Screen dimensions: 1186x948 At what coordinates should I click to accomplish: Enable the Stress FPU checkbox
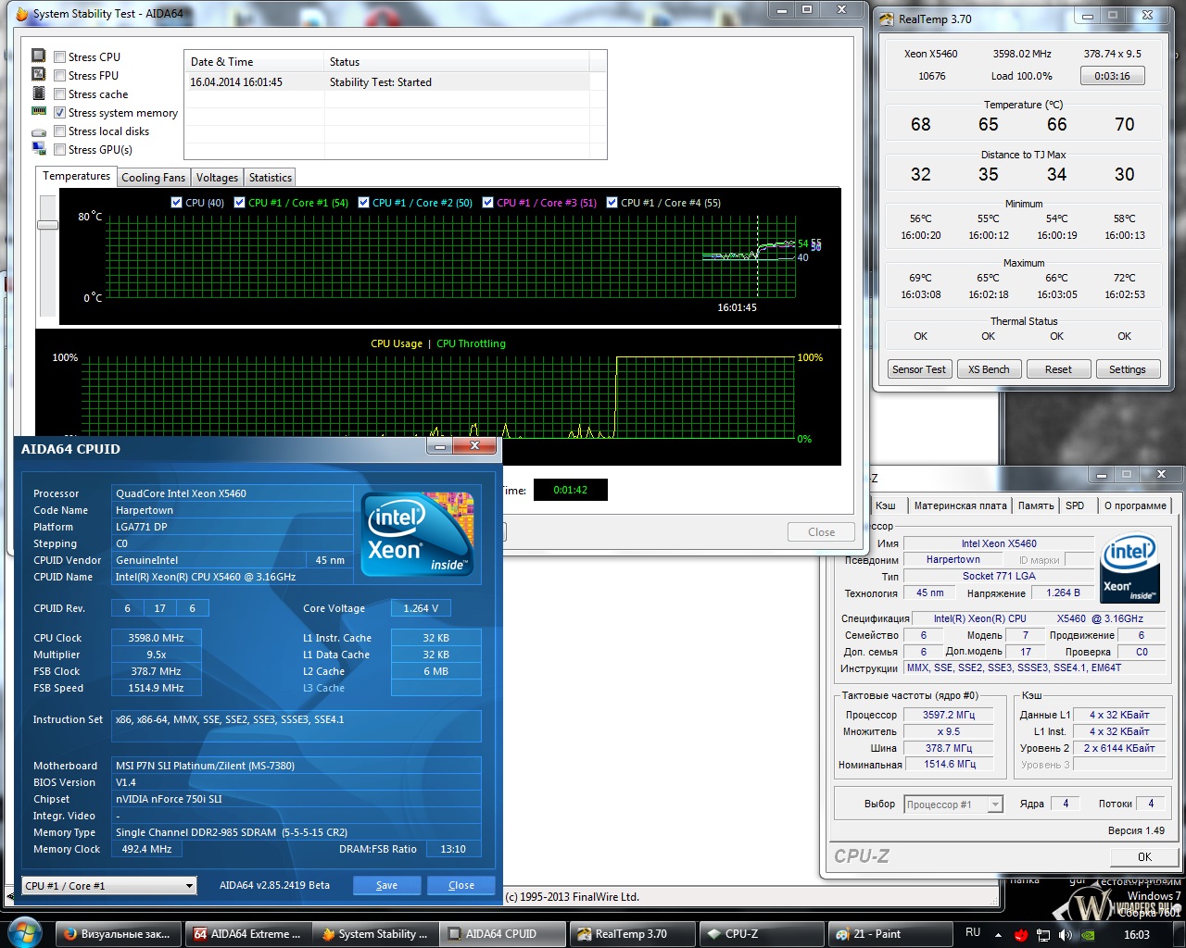tap(59, 76)
